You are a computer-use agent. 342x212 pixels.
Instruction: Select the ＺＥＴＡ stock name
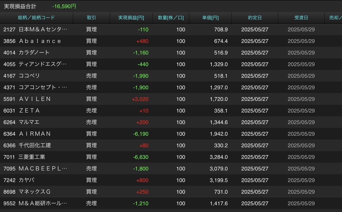tap(29, 111)
